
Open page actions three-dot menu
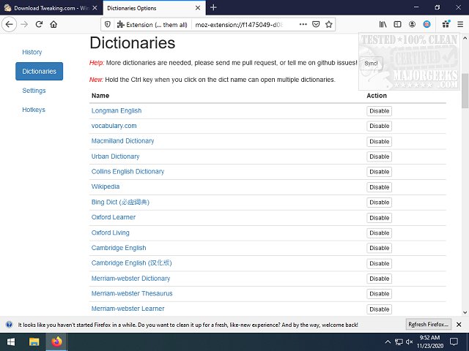pyautogui.click(x=303, y=24)
